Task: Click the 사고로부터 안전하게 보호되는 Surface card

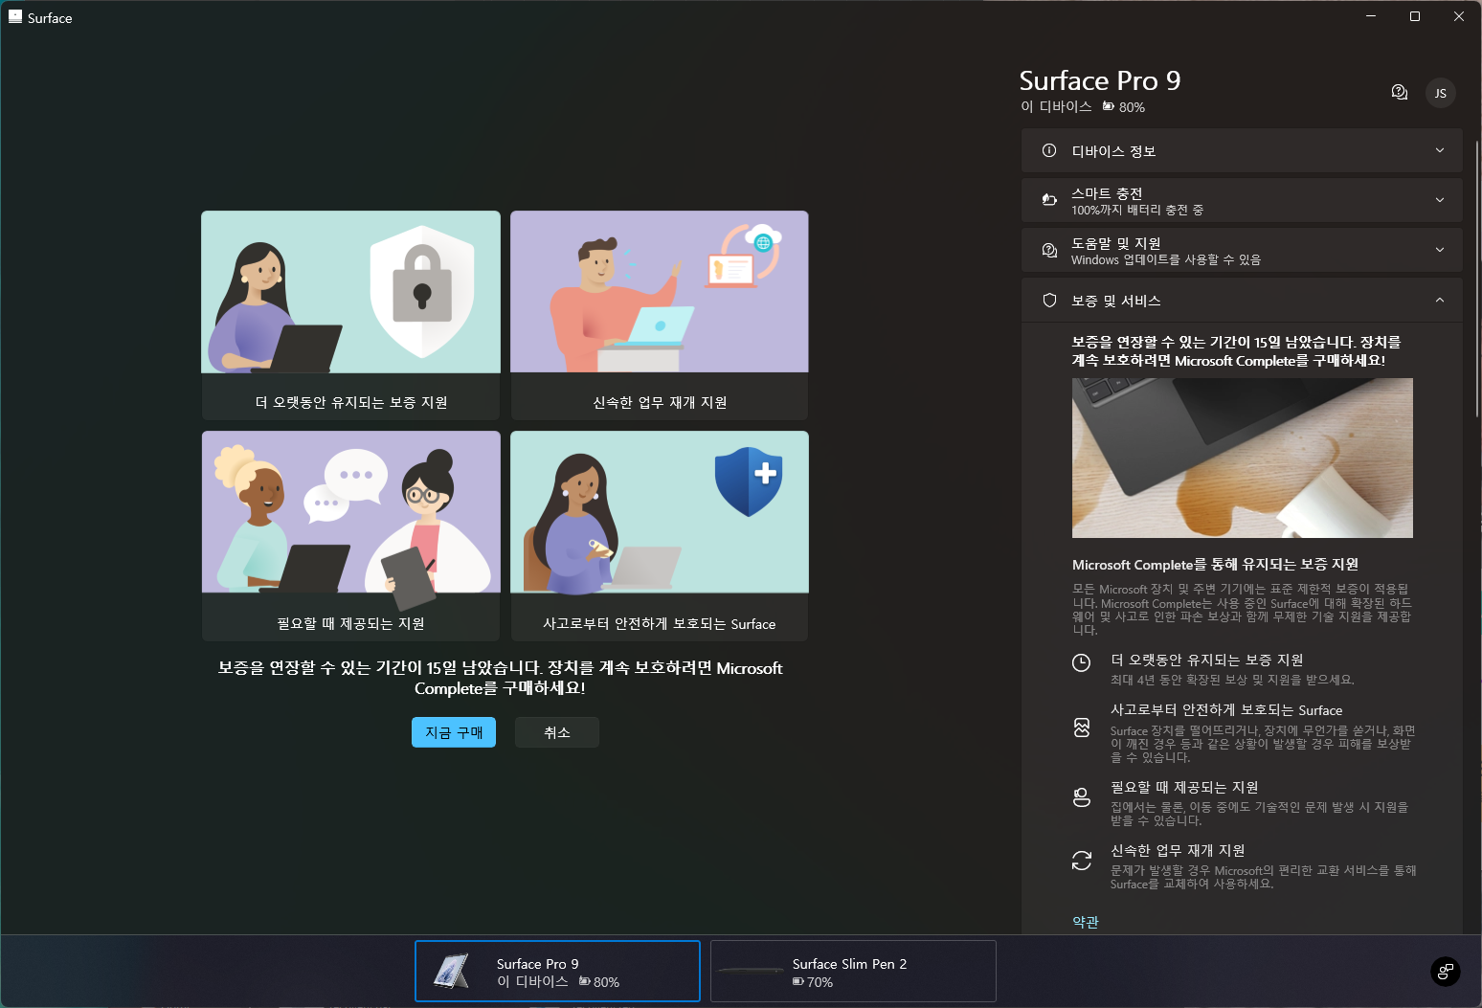Action: pos(660,536)
